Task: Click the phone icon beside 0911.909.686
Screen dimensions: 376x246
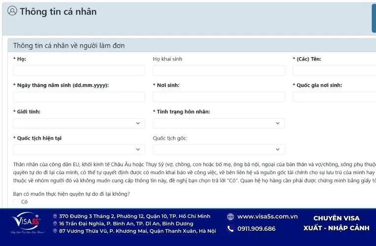Action: click(230, 229)
